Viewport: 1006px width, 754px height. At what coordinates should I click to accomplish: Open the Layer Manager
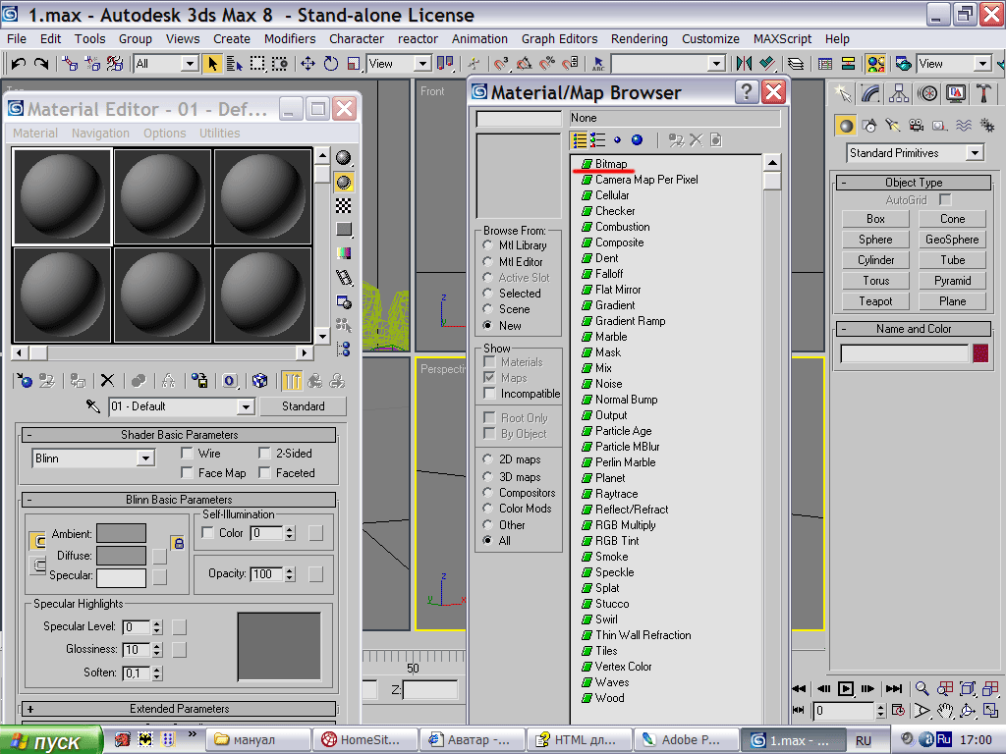pos(796,64)
